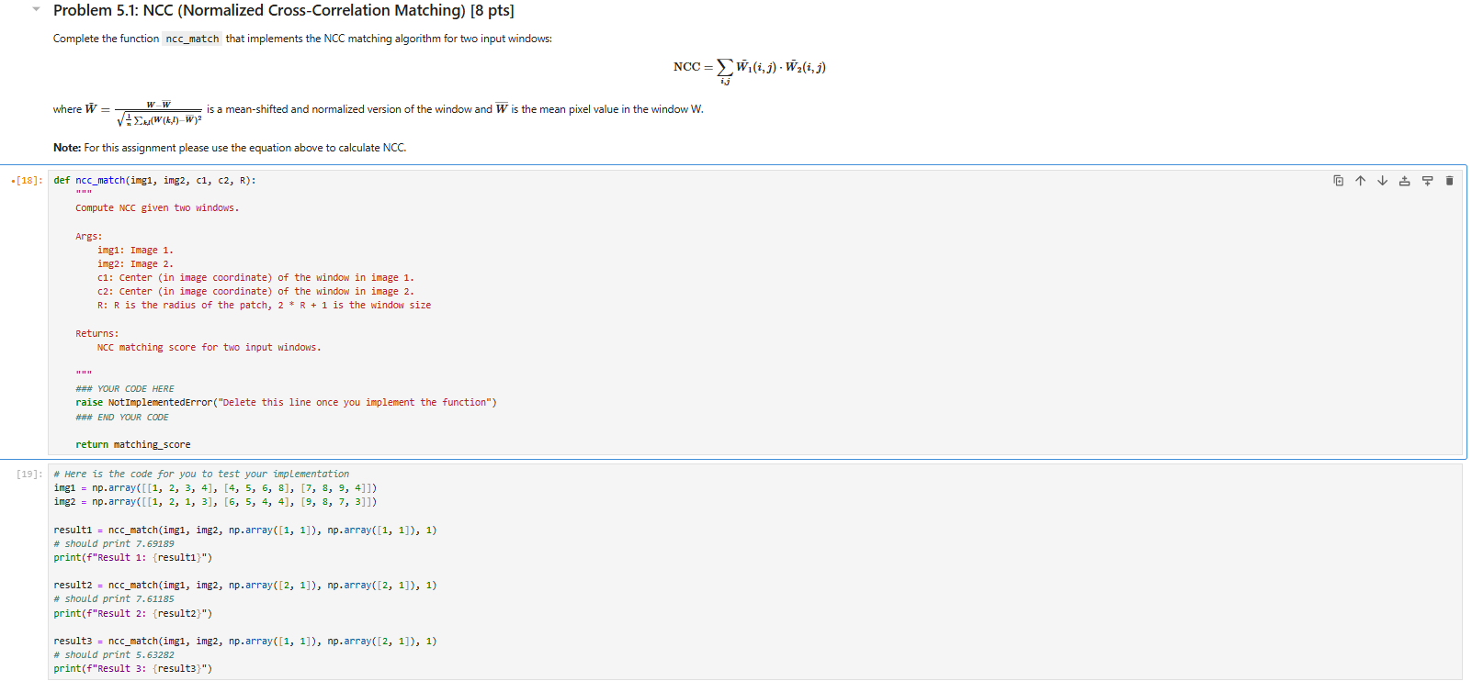Click the 'c2: Center' docstring line
The width and height of the screenshot is (1472, 681).
tap(255, 292)
